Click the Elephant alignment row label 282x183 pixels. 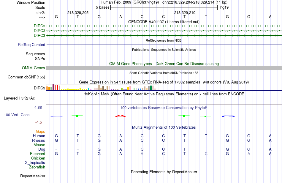point(38,154)
